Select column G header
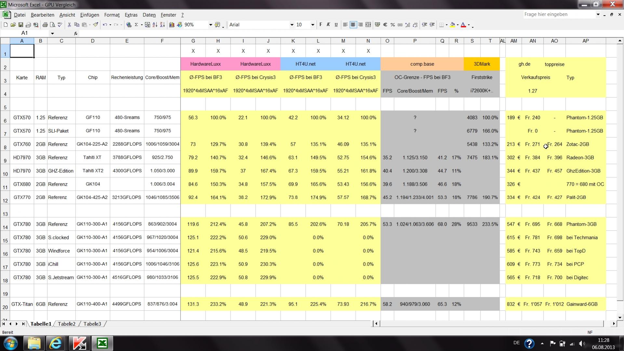The height and width of the screenshot is (351, 624). pos(193,41)
